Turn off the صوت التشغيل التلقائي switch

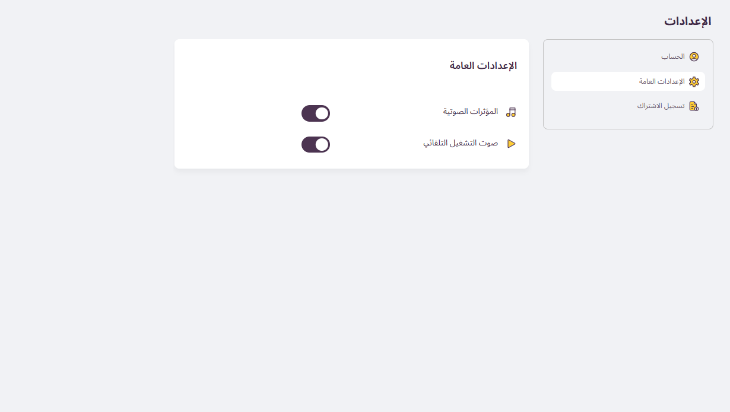[316, 145]
